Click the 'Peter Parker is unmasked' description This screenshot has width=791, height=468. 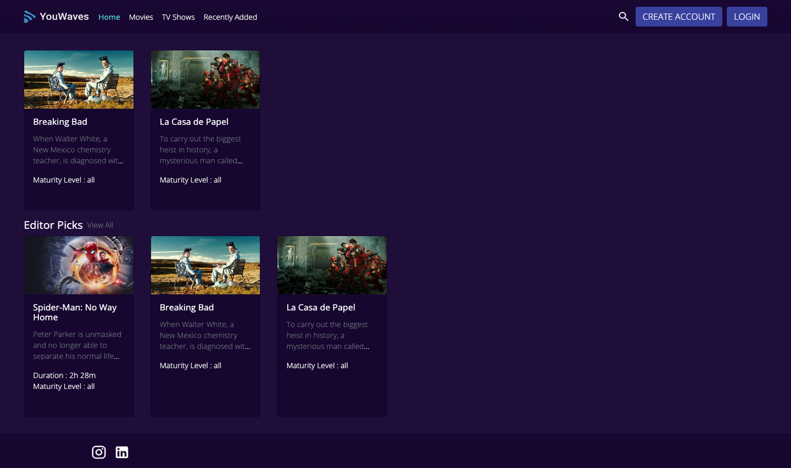77,345
